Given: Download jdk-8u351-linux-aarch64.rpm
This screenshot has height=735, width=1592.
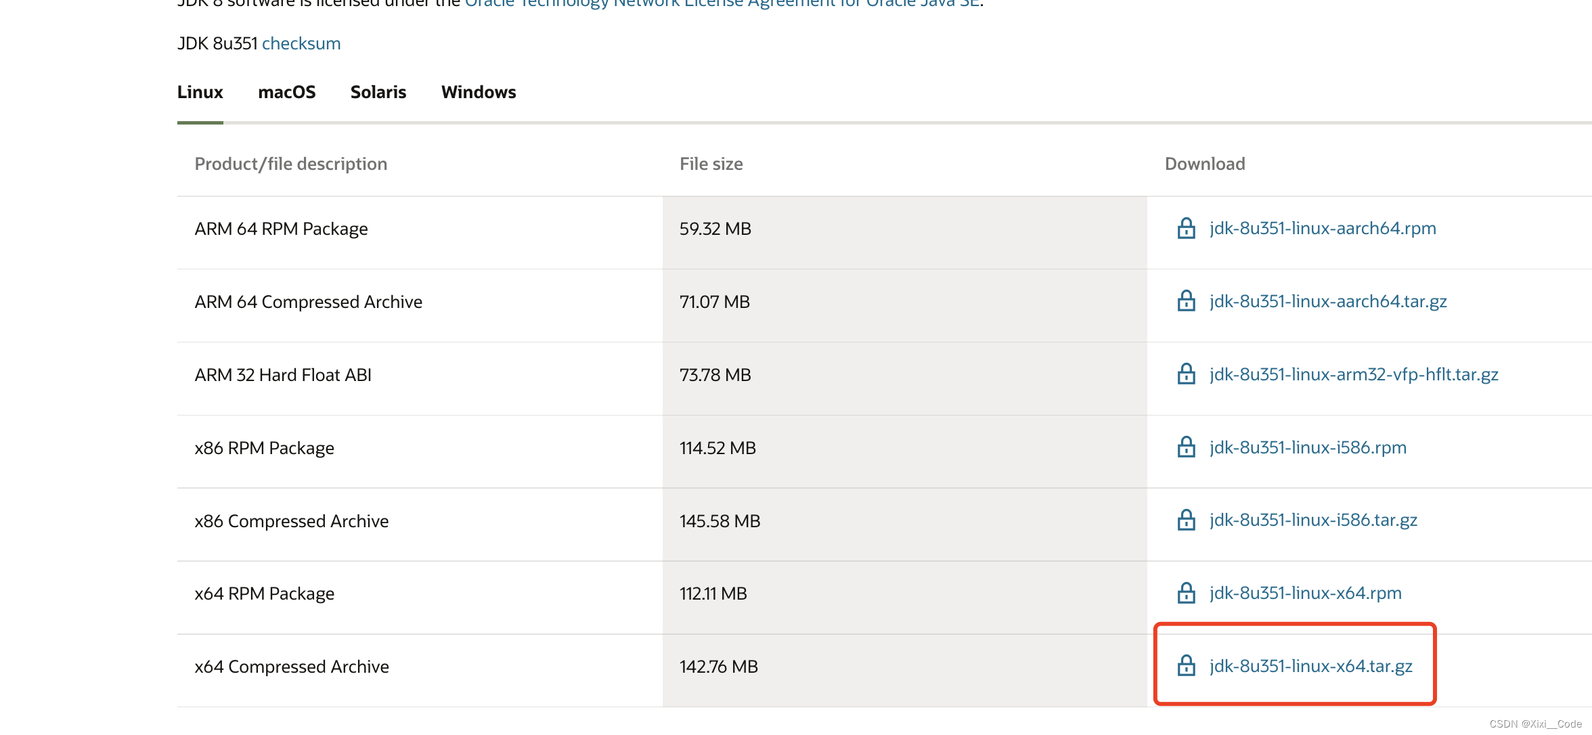Looking at the screenshot, I should pyautogui.click(x=1323, y=229).
